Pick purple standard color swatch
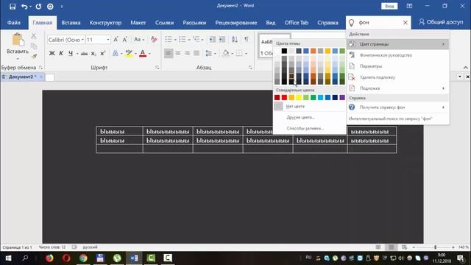The image size is (471, 265). [x=342, y=97]
